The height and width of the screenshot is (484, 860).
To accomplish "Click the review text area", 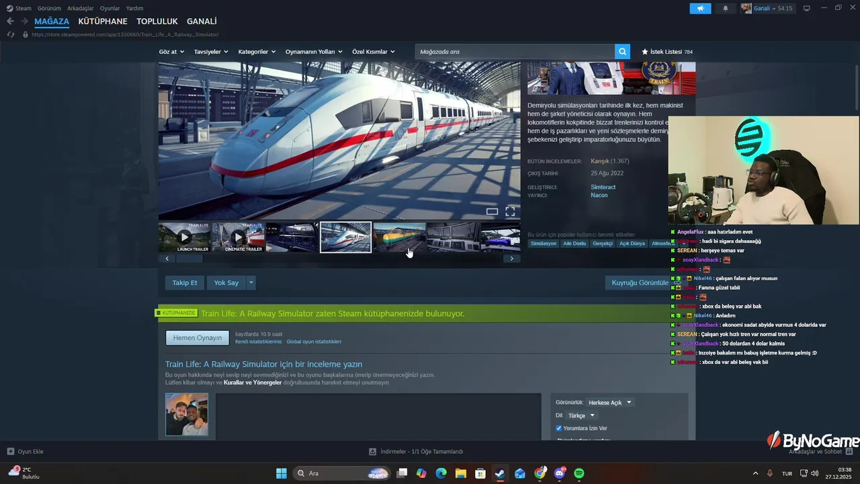I will [378, 417].
